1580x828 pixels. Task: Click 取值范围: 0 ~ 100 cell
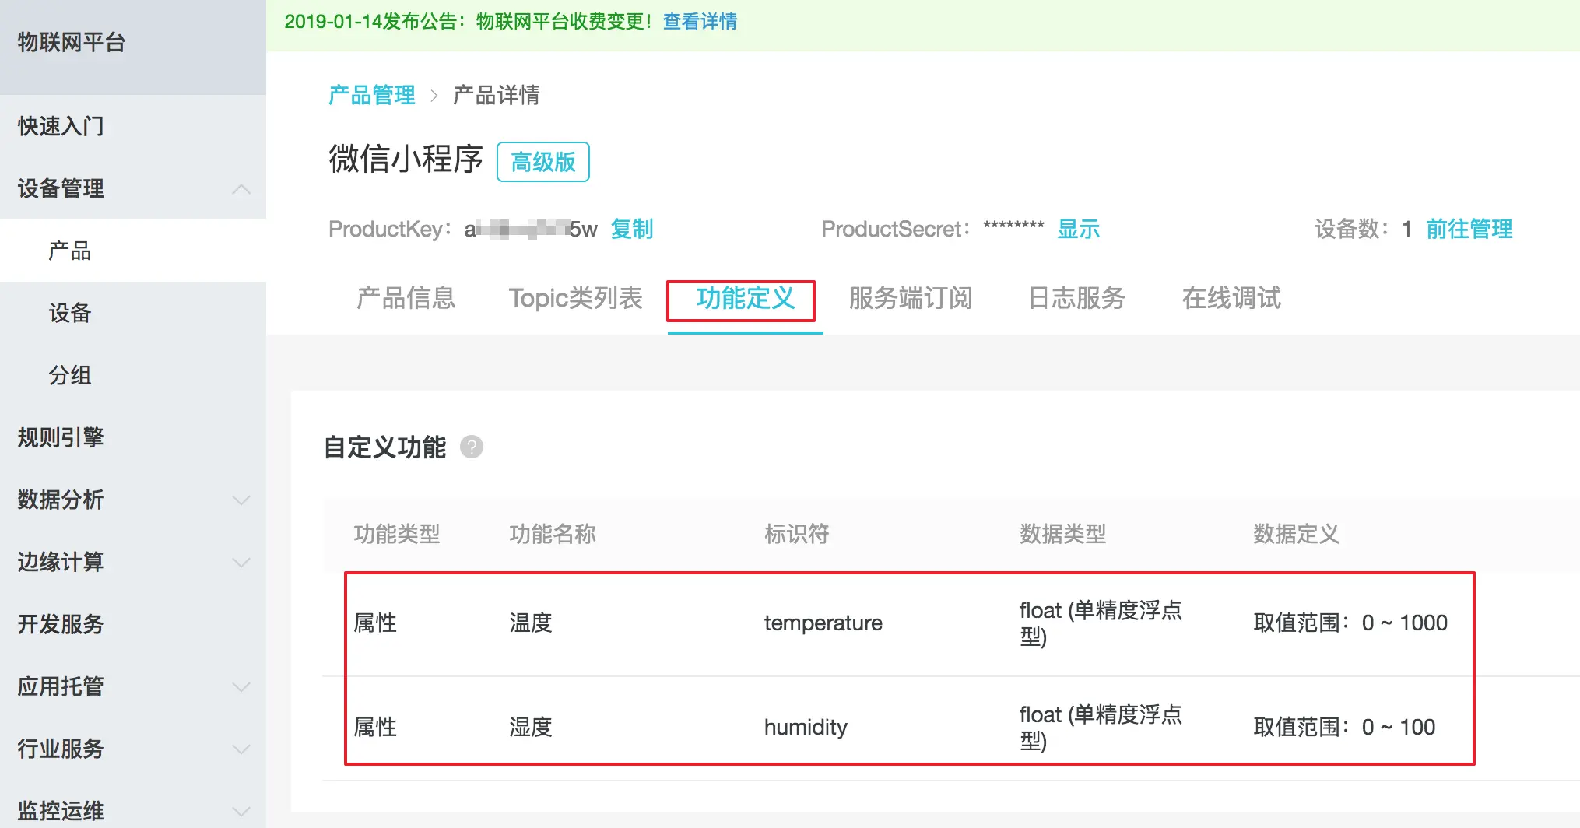tap(1344, 727)
